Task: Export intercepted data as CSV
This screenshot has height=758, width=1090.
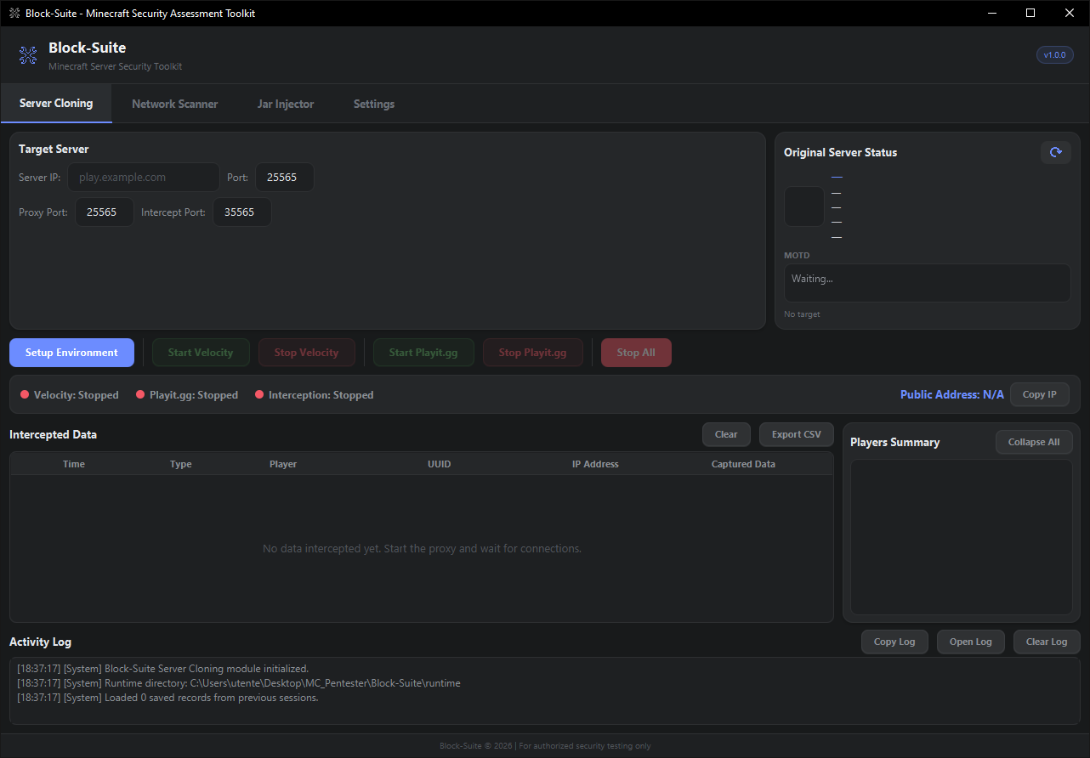Action: tap(796, 434)
